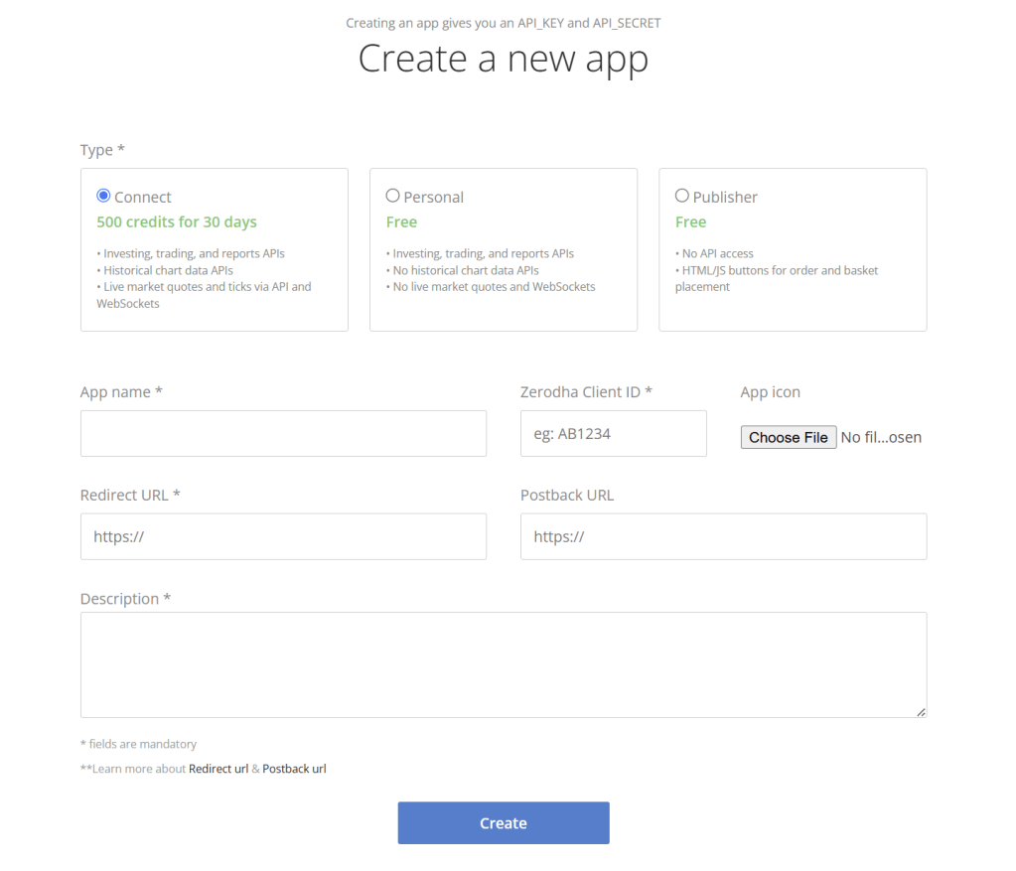The height and width of the screenshot is (871, 1016).
Task: Click the Description box resize handle
Action: [921, 711]
